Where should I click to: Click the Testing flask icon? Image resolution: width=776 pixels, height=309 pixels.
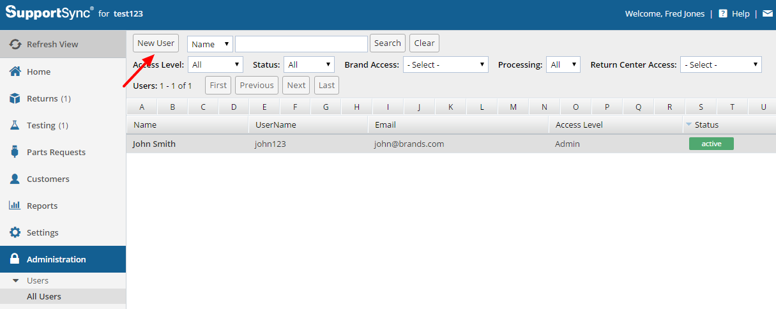[x=15, y=125]
